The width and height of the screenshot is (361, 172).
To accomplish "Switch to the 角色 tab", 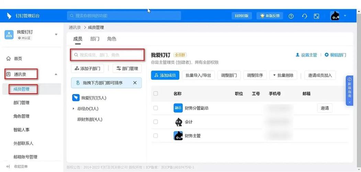I will pos(112,39).
